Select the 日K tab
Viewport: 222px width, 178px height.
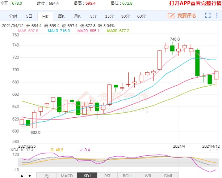45,17
